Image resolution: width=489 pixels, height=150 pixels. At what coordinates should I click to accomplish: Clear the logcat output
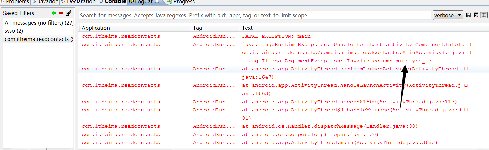click(x=476, y=15)
